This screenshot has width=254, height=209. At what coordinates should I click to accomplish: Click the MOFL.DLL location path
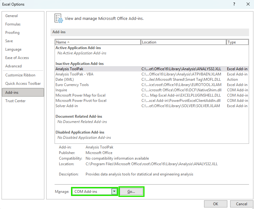click(x=181, y=80)
